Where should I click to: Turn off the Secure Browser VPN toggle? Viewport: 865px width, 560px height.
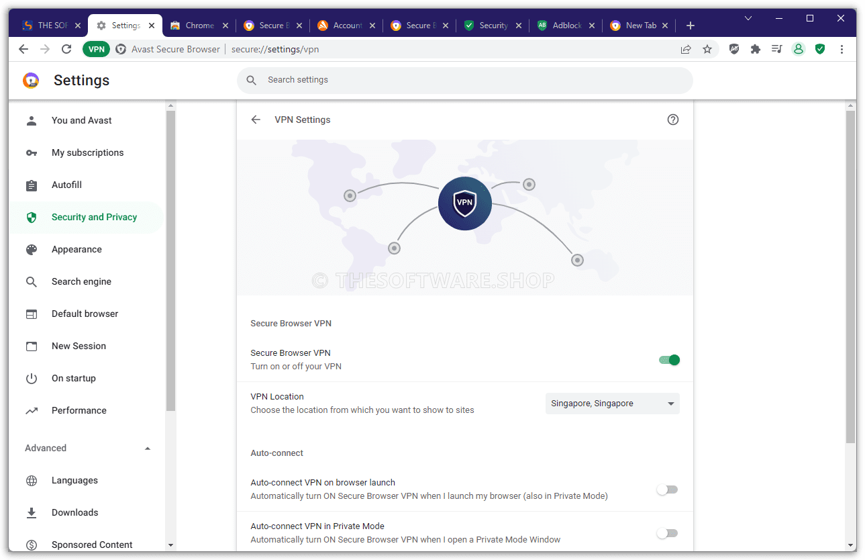coord(669,360)
